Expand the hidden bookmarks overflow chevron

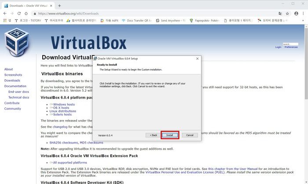[x=303, y=20]
